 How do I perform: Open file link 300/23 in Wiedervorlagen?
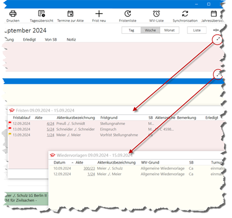pos(89,169)
